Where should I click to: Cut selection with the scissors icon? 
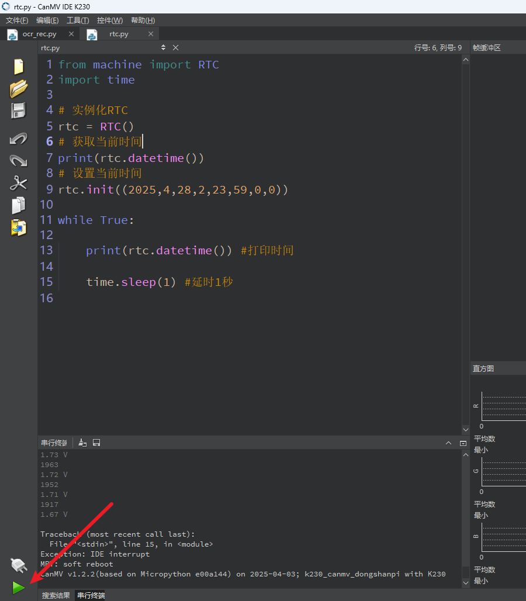pos(18,183)
